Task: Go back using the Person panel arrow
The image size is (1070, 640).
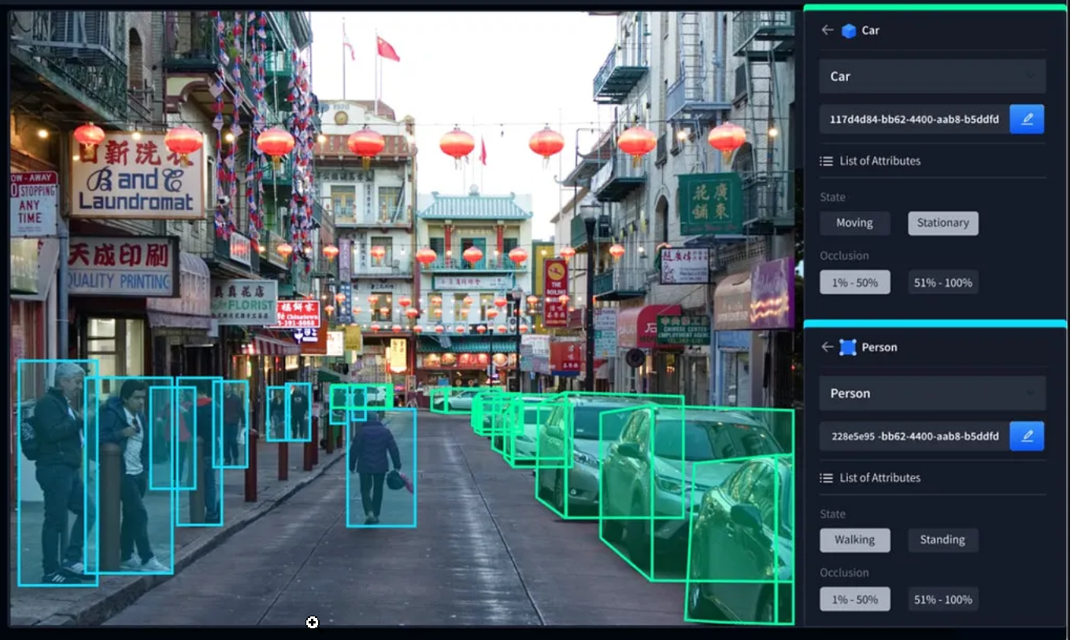Action: [x=827, y=347]
